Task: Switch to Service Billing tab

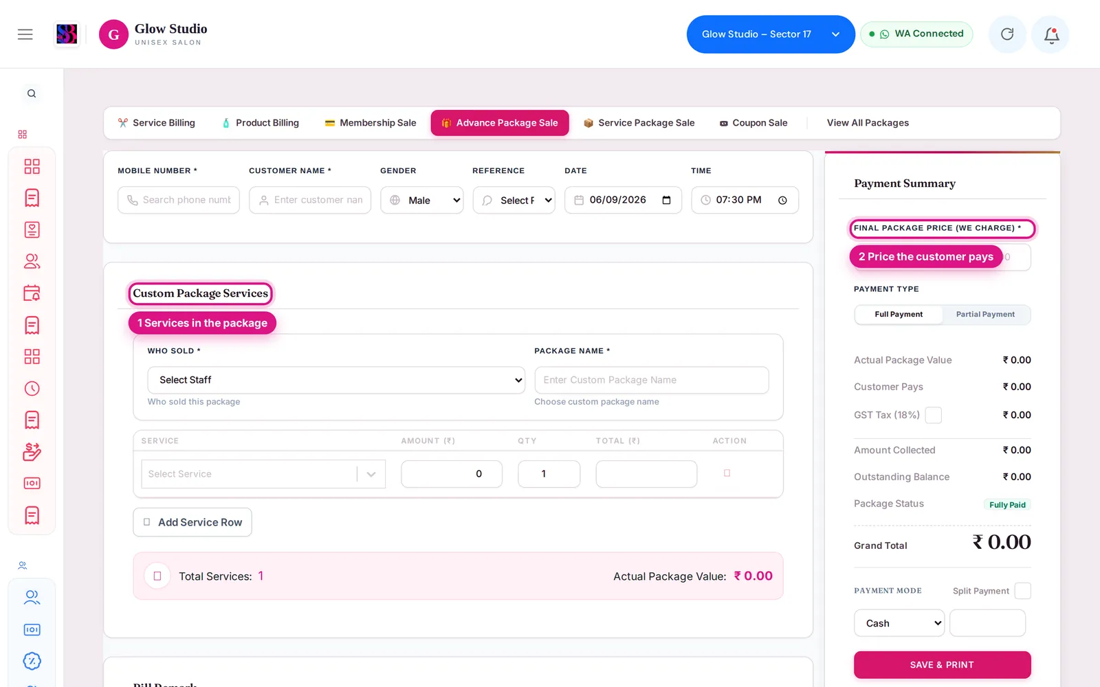Action: tap(157, 123)
